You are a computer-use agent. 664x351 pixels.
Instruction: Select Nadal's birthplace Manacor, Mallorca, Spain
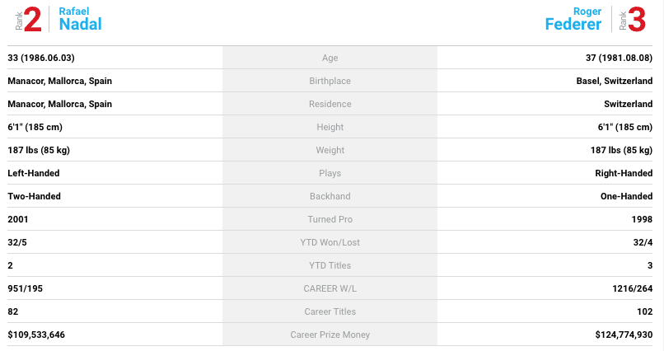(59, 81)
